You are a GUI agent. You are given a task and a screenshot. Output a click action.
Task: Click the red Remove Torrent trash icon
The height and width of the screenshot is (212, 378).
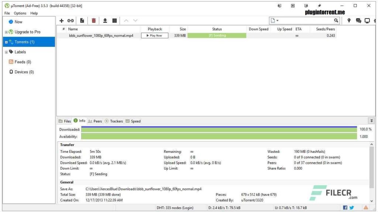point(94,21)
